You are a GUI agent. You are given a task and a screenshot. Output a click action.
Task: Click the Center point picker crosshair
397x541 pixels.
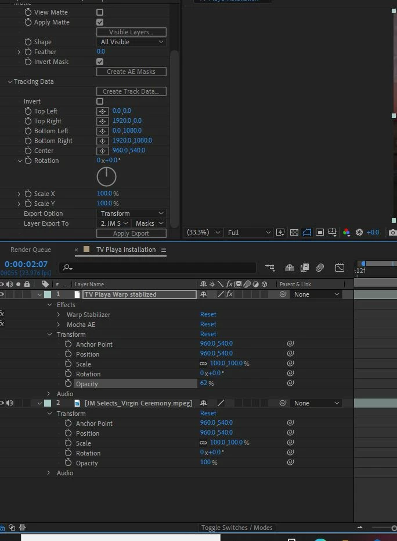[103, 151]
